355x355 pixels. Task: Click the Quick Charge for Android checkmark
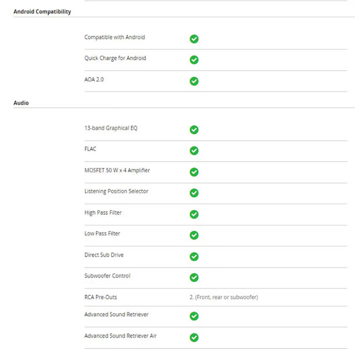[x=194, y=60]
